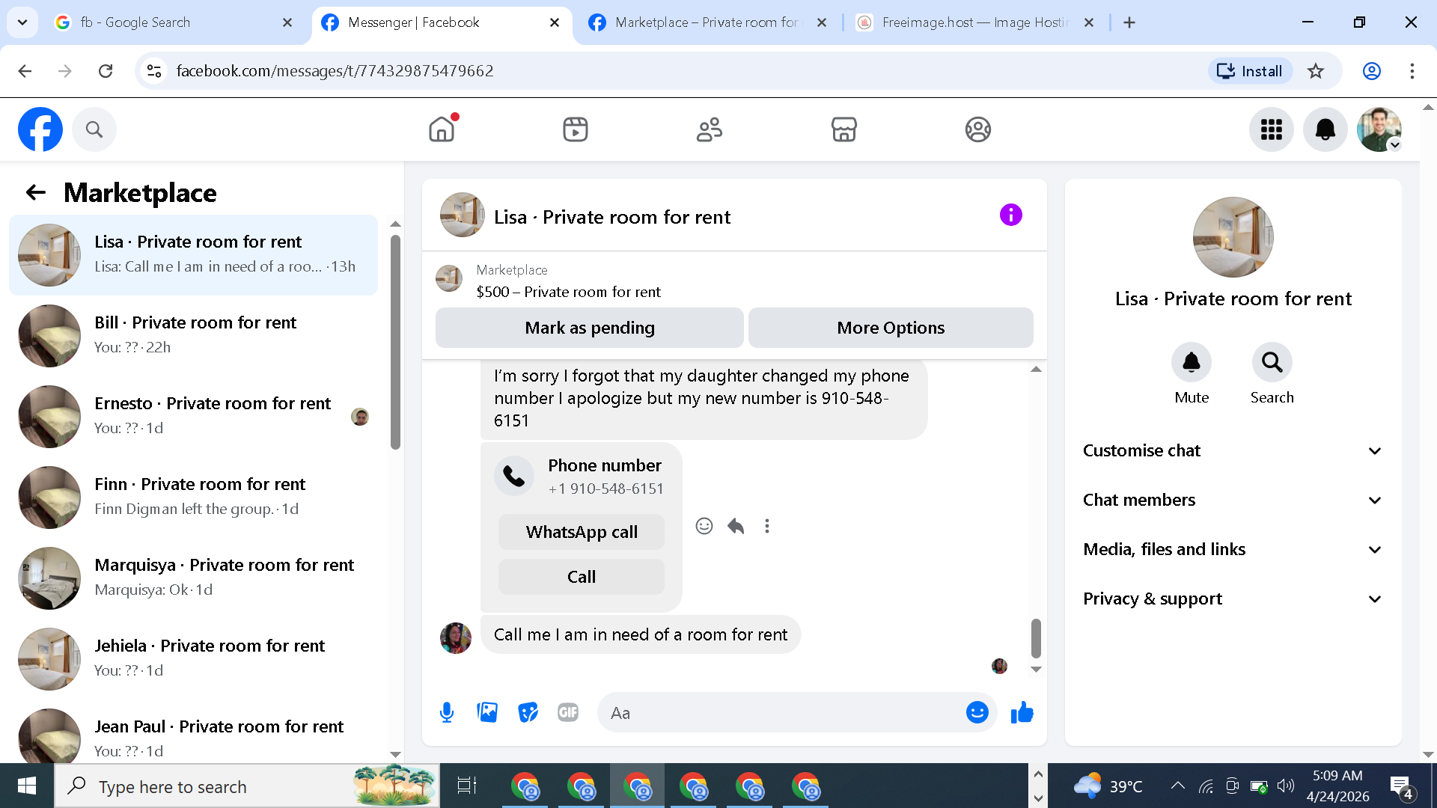
Task: Install the app via Install button
Action: tap(1249, 71)
